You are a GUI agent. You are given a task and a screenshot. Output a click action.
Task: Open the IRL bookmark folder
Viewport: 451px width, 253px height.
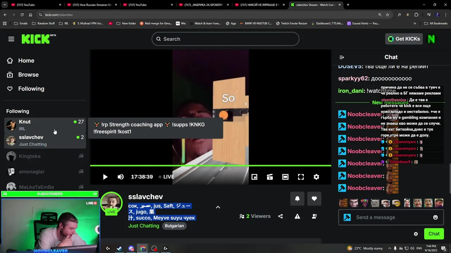click(63, 24)
